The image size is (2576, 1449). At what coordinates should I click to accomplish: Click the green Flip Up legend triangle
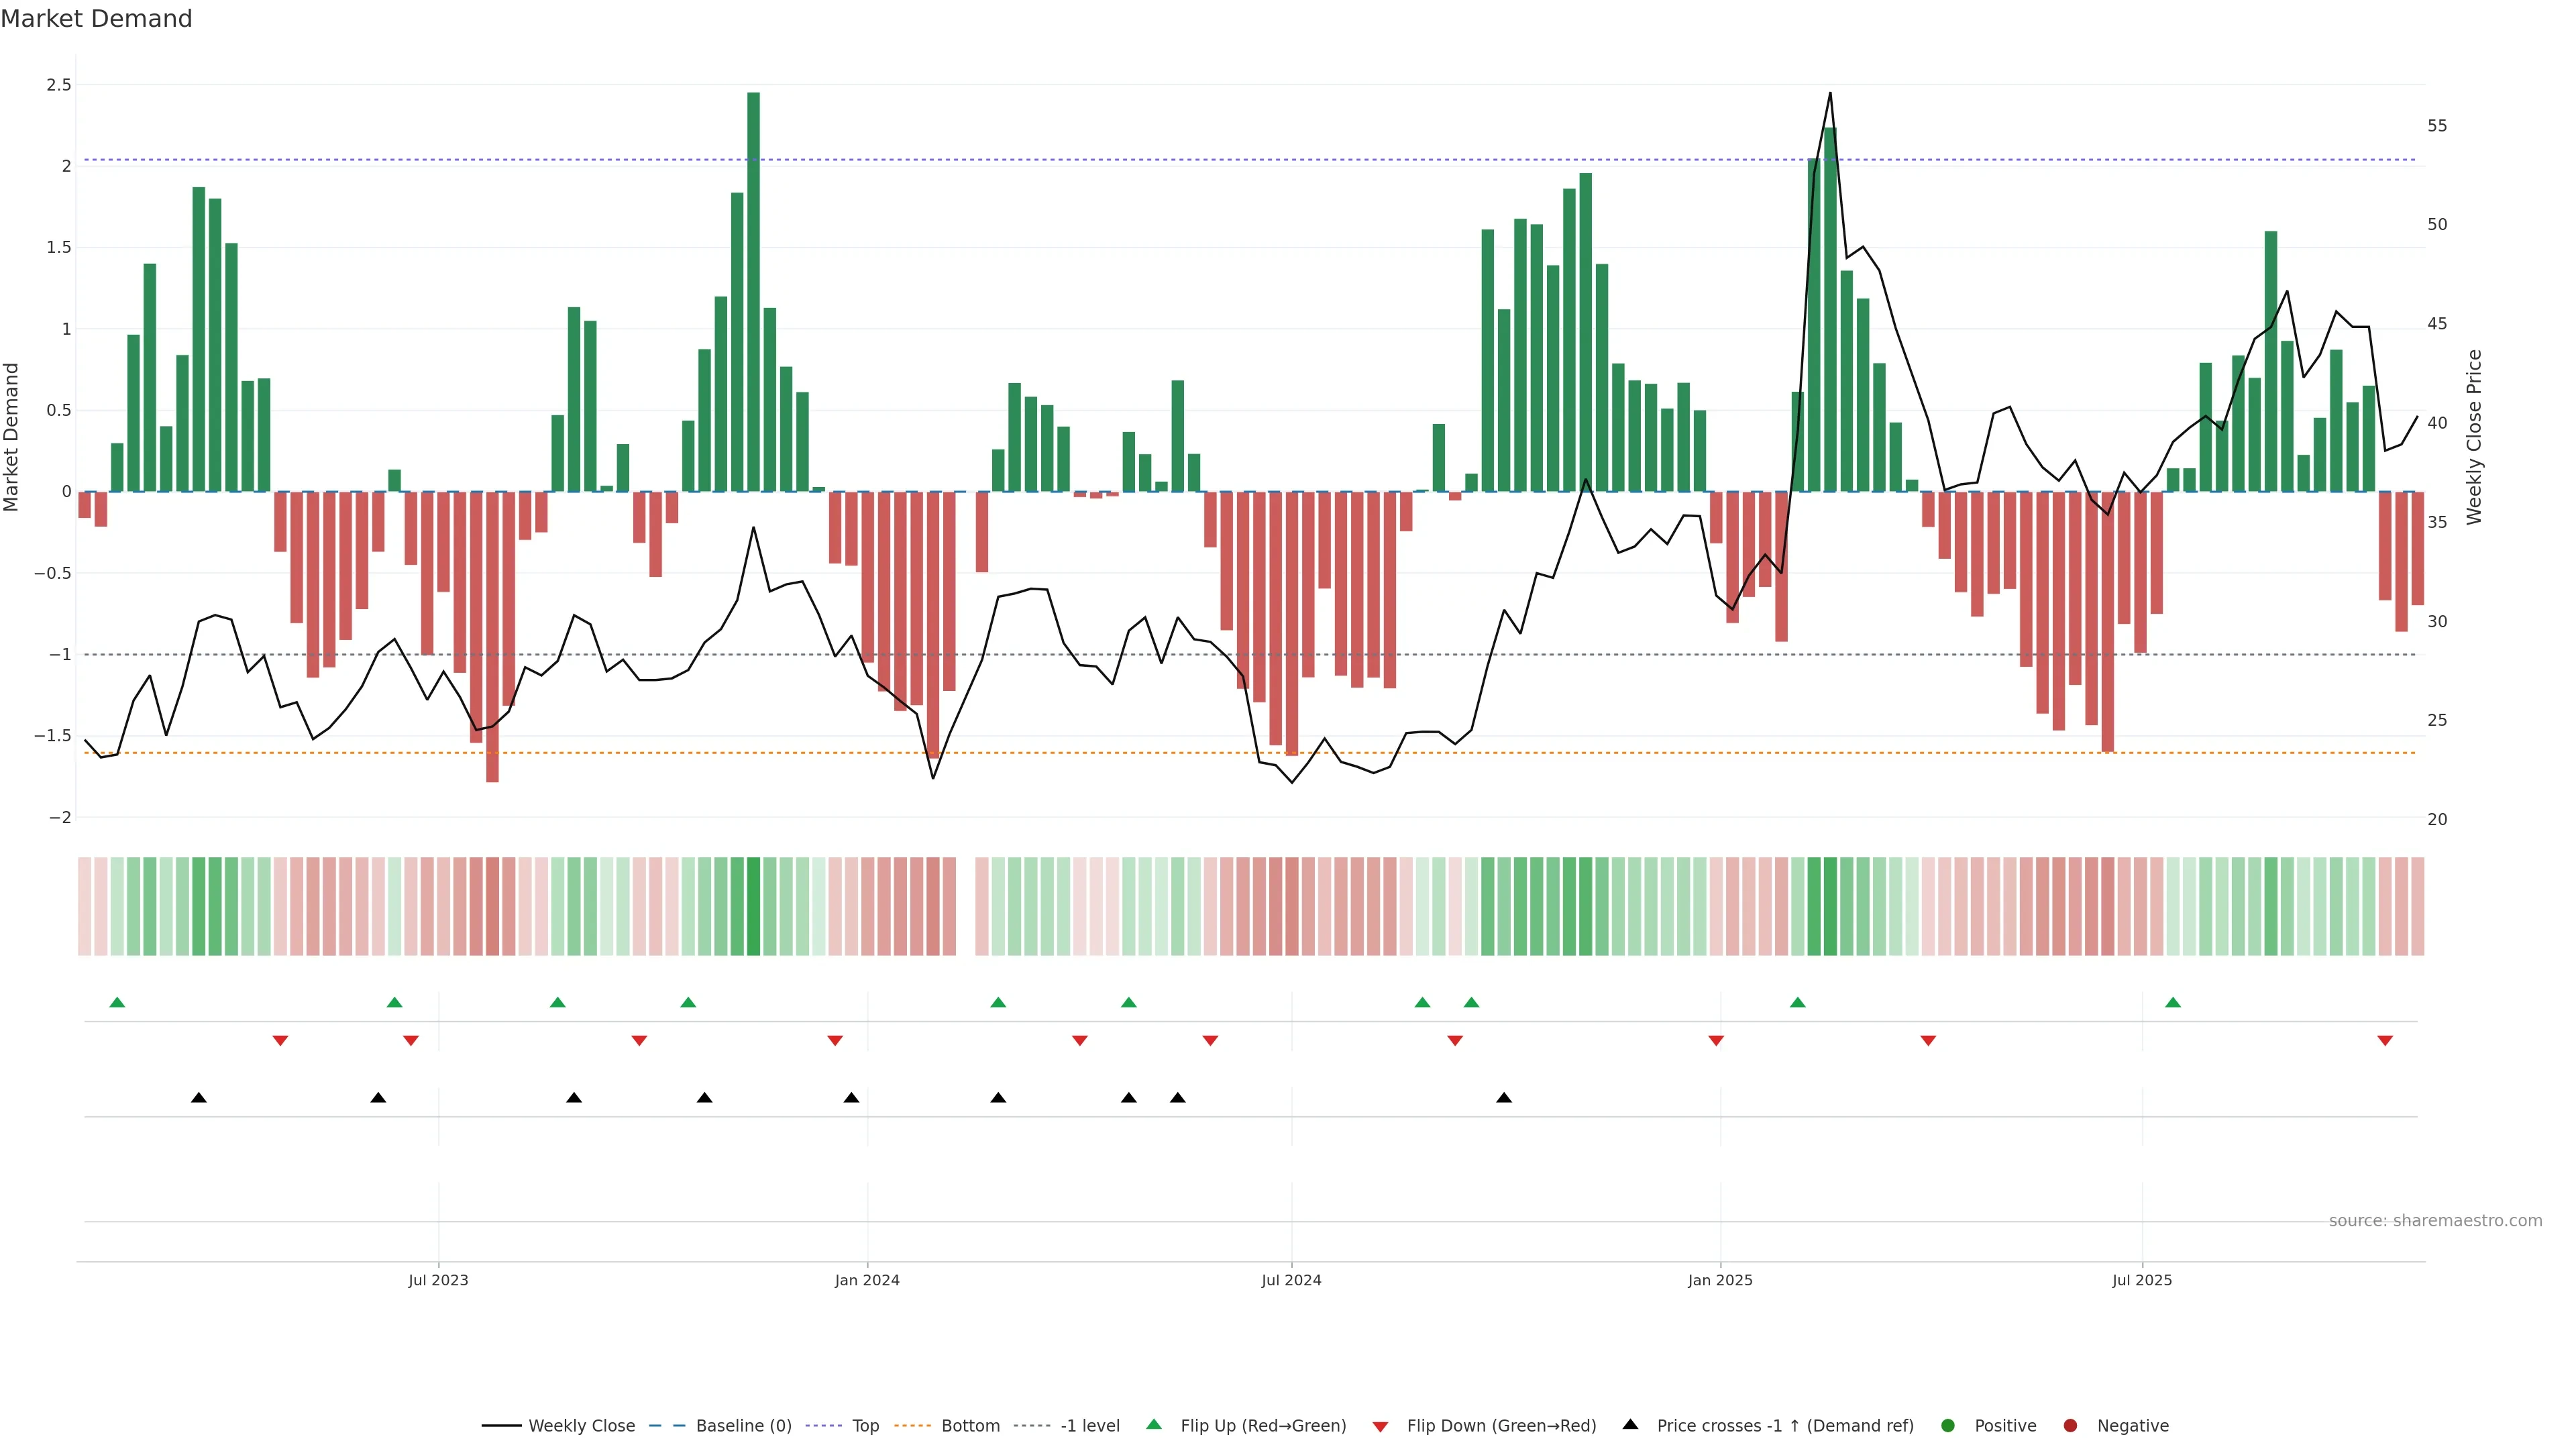(x=1153, y=1424)
